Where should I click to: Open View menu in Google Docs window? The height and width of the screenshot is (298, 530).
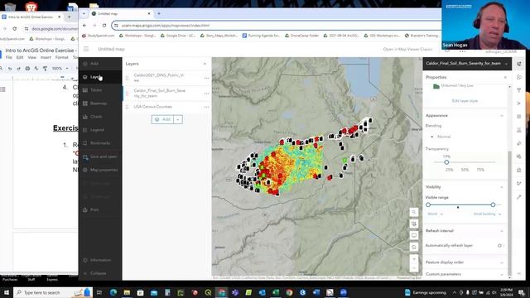tap(31, 57)
